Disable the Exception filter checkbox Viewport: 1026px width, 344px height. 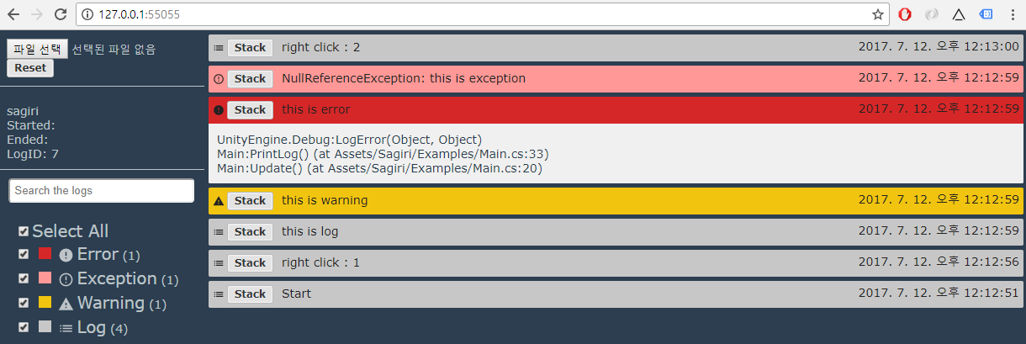click(24, 278)
